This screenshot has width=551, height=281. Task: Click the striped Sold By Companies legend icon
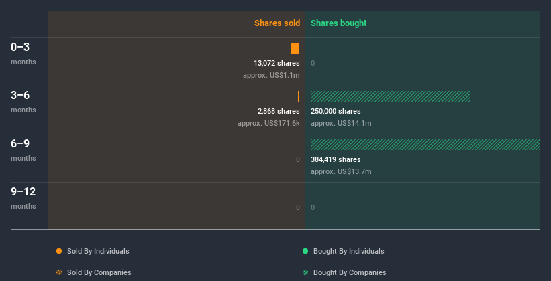pos(59,272)
